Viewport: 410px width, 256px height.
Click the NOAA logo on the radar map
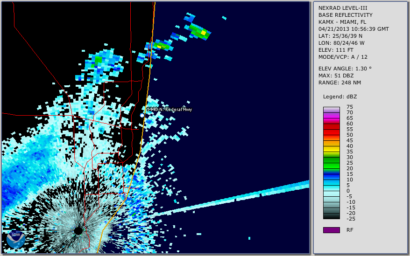pyautogui.click(x=16, y=239)
